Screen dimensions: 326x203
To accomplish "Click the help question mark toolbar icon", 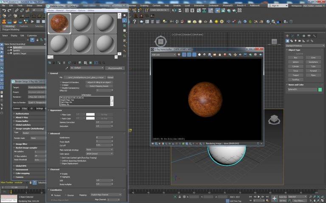I will [135, 21].
